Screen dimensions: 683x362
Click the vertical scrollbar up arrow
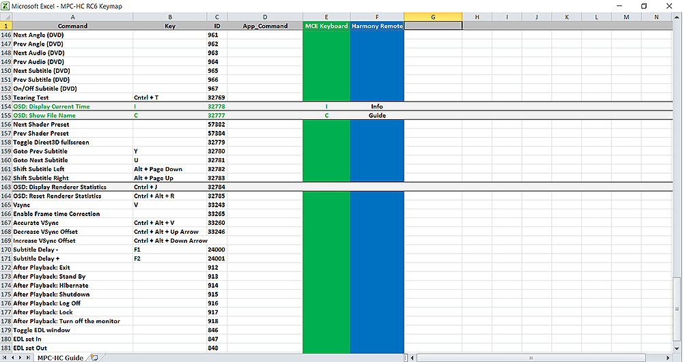tap(678, 17)
